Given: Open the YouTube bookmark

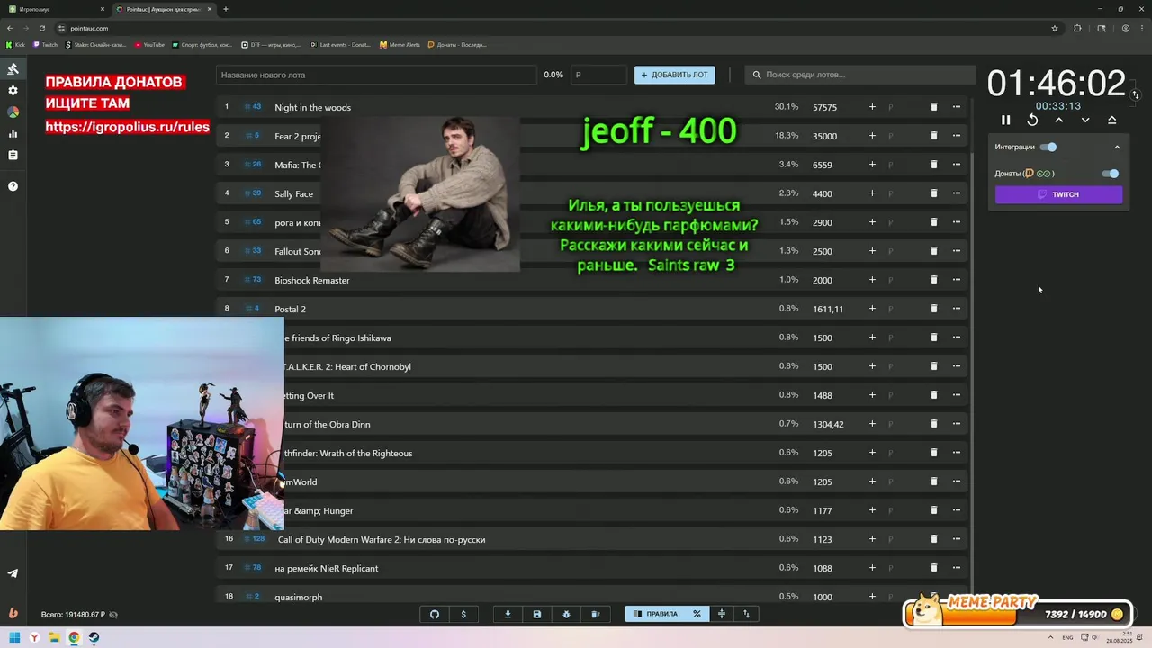Looking at the screenshot, I should point(149,44).
